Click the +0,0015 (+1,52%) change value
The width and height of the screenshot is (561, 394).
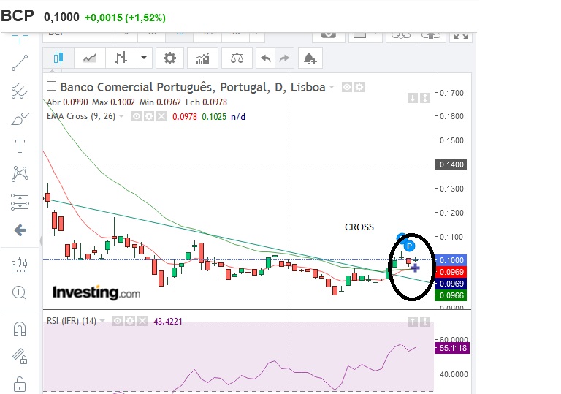125,18
